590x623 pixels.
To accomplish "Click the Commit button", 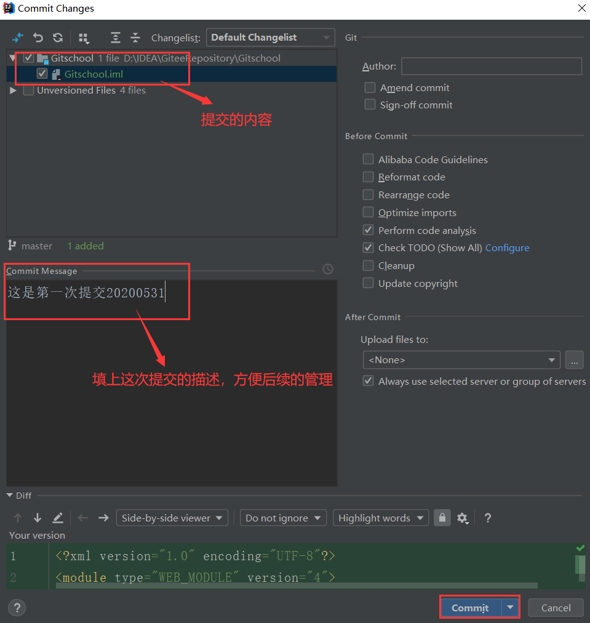I will pos(471,608).
